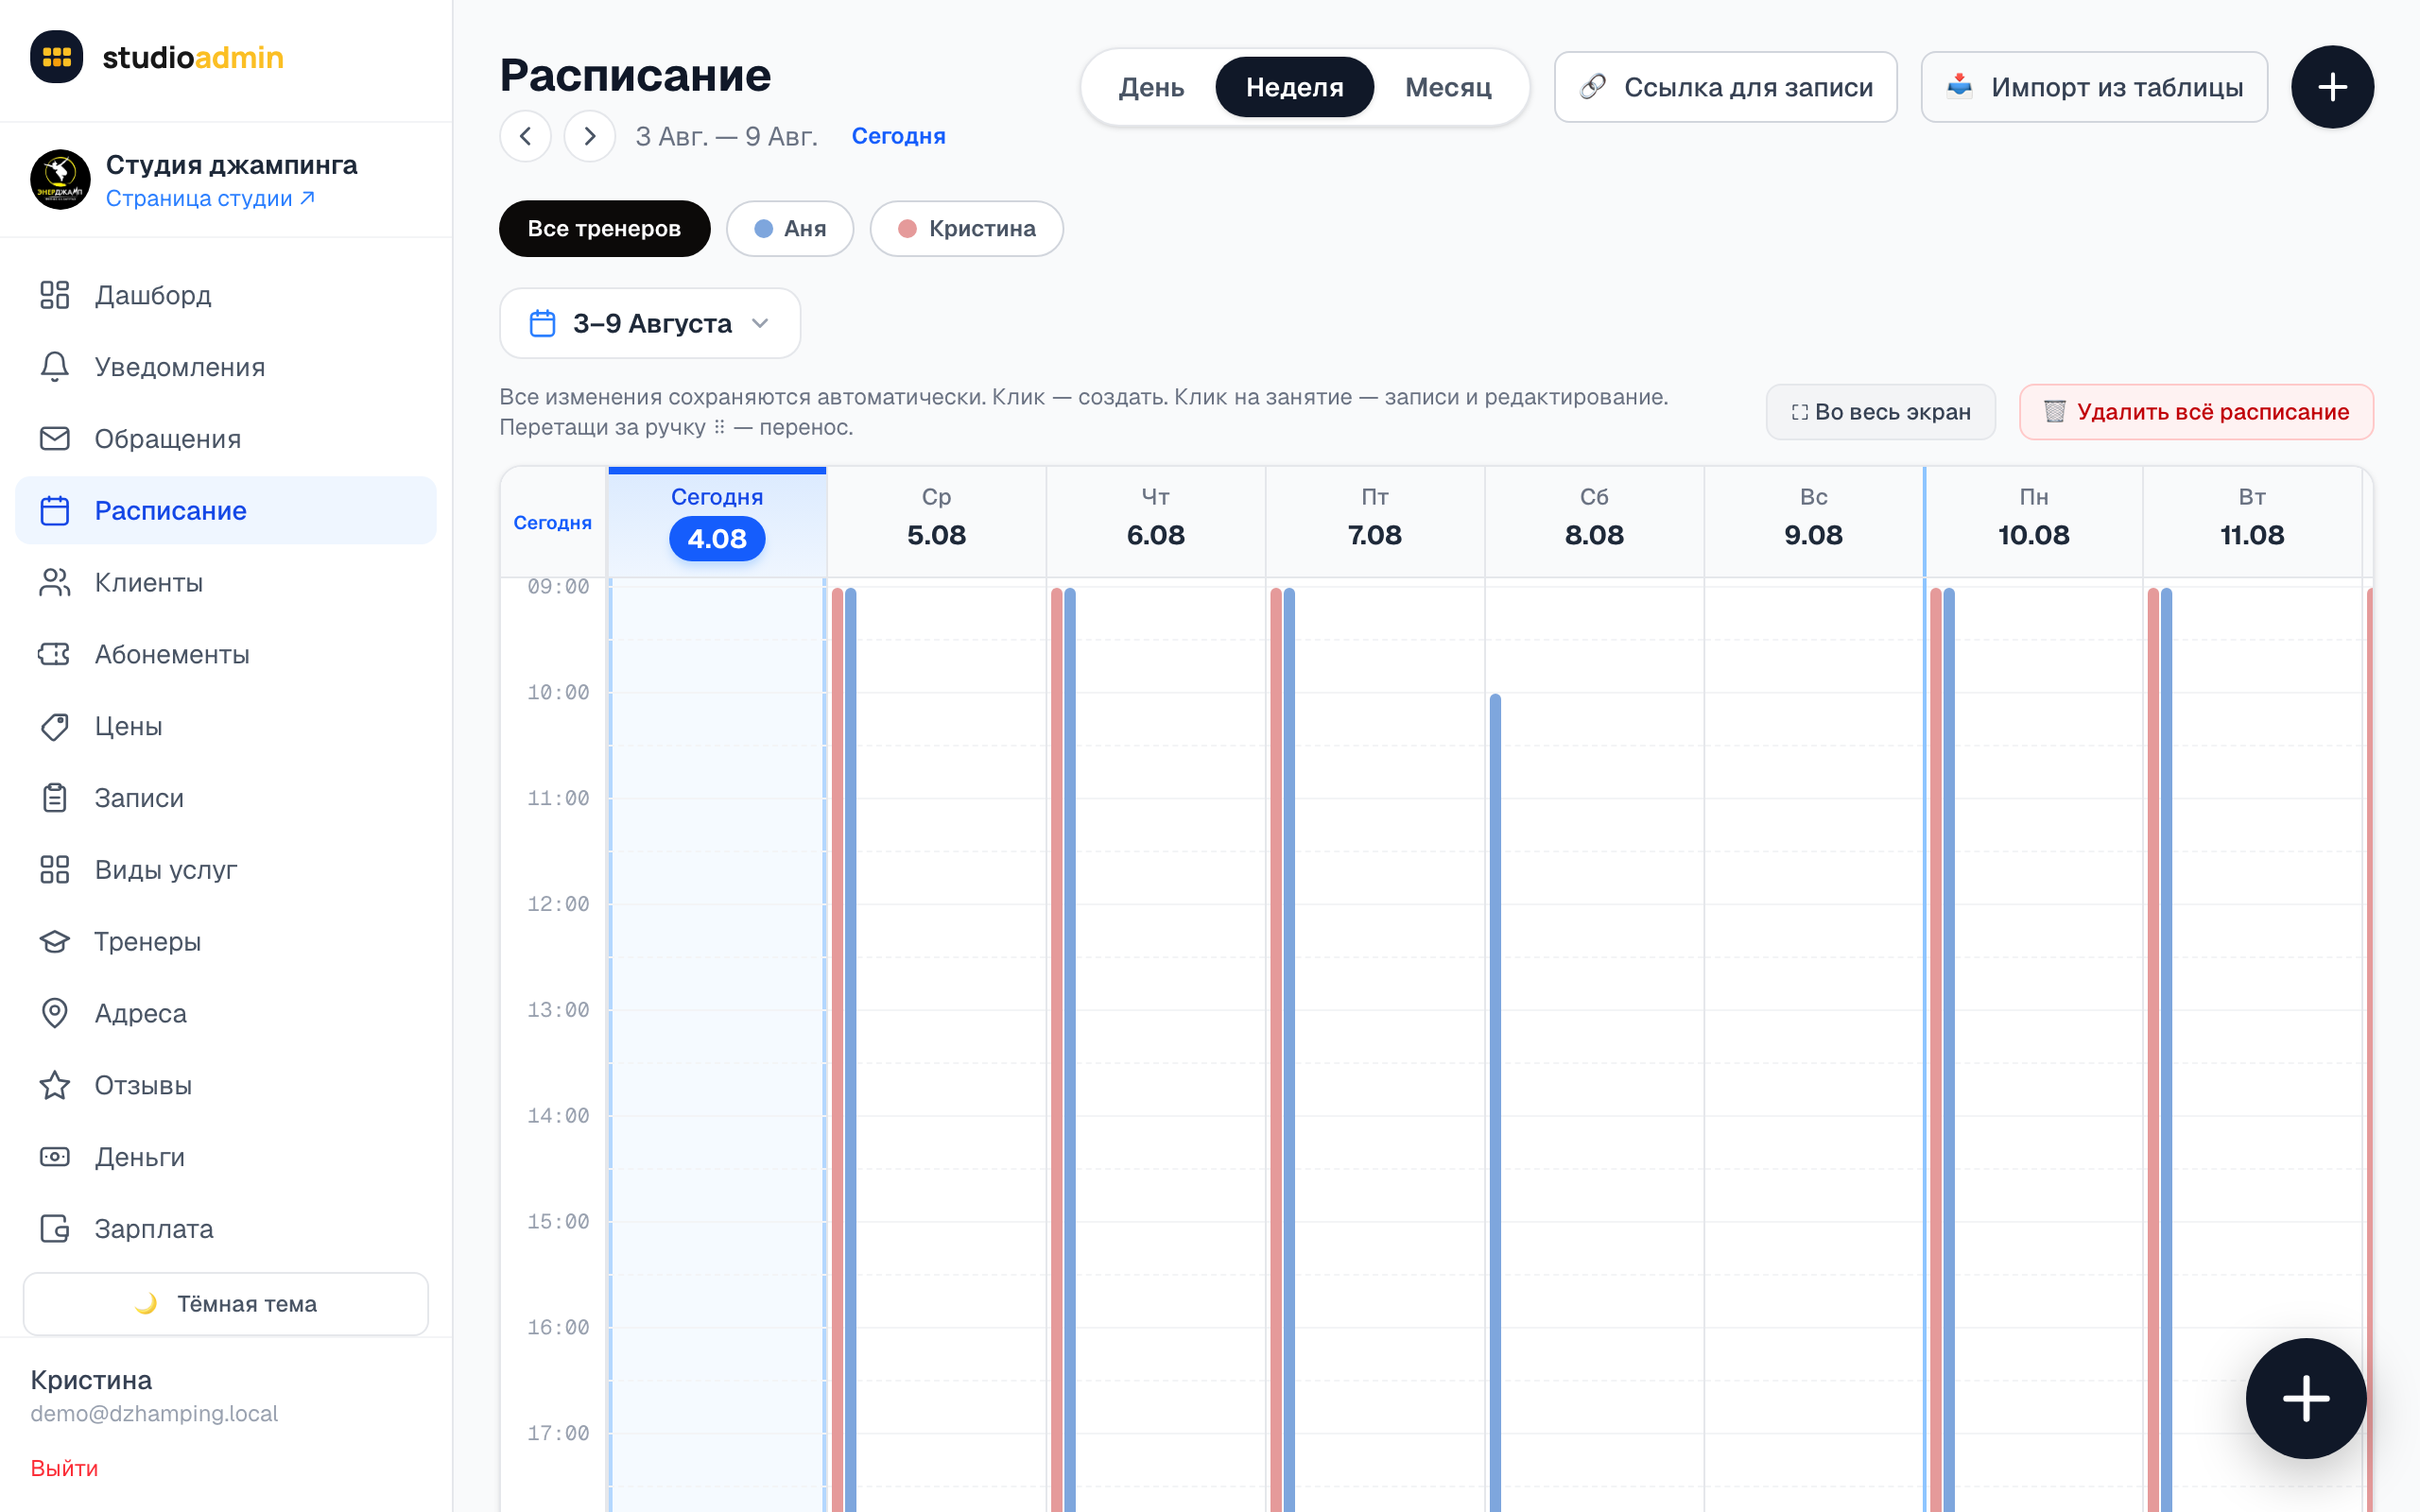Click the link icon on Ссылка для записи
The image size is (2420, 1512).
point(1593,87)
